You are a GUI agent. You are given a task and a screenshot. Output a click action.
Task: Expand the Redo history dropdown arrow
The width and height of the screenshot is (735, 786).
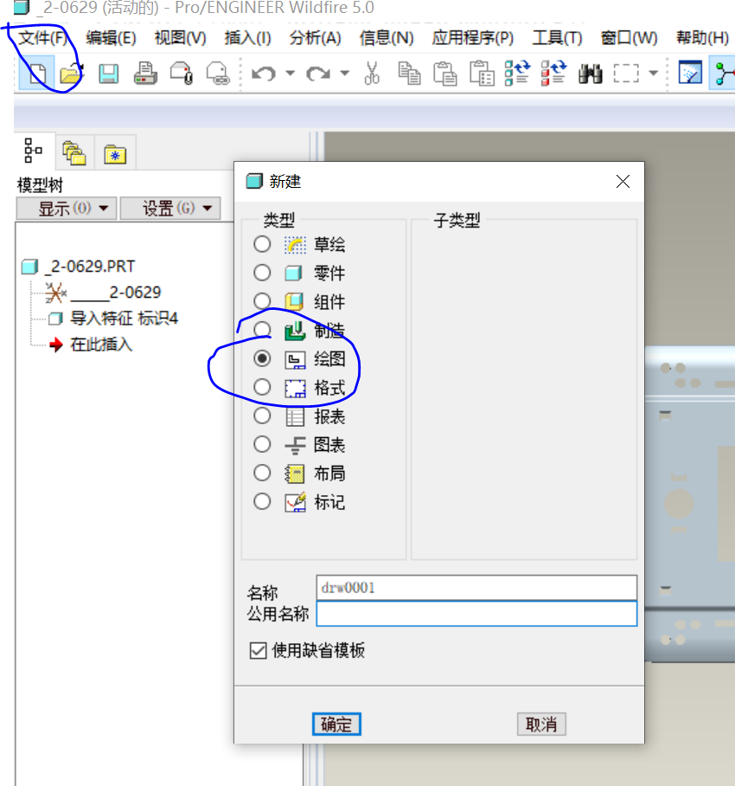(x=344, y=74)
